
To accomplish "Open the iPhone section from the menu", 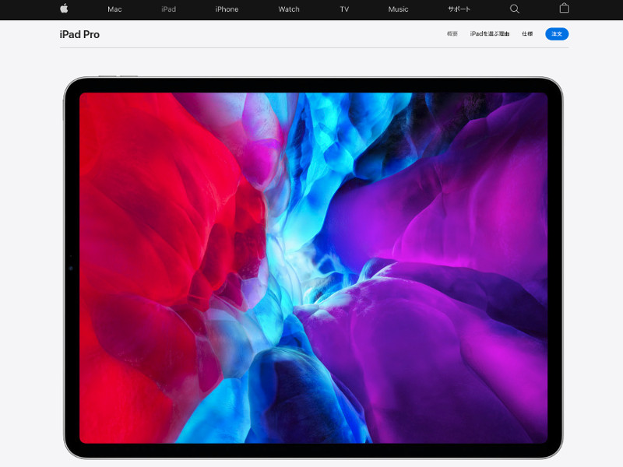I will click(226, 9).
